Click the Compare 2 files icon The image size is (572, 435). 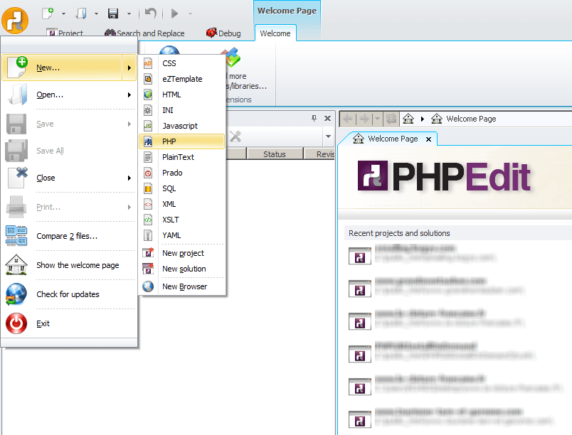click(16, 235)
